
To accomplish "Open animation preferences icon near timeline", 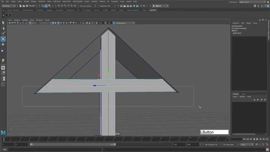I will pos(267,144).
